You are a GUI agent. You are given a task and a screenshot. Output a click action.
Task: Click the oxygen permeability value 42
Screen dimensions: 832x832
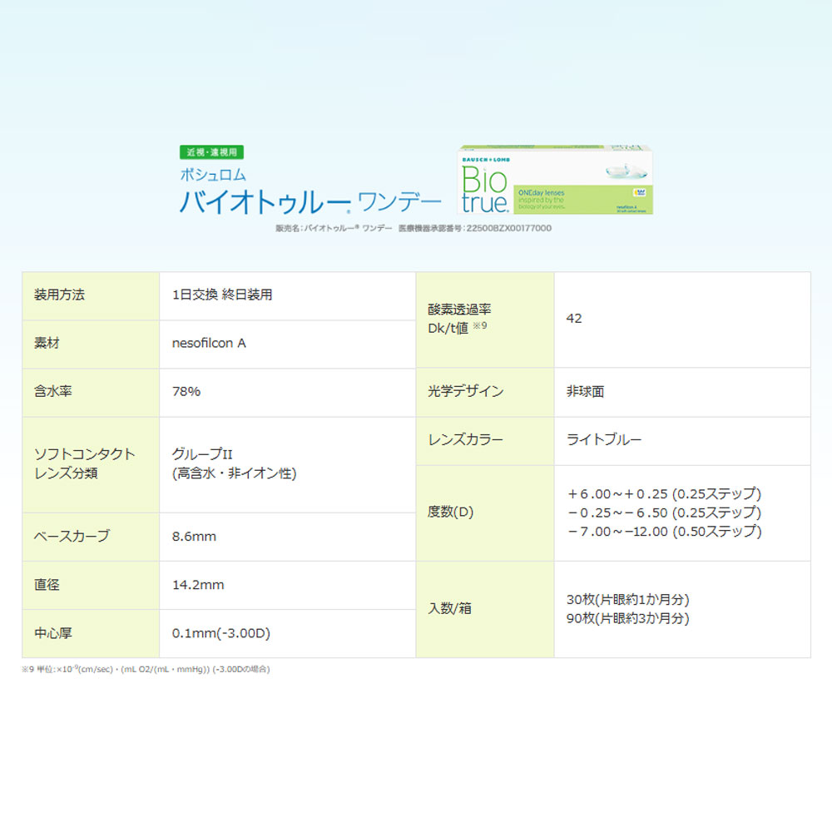click(574, 319)
